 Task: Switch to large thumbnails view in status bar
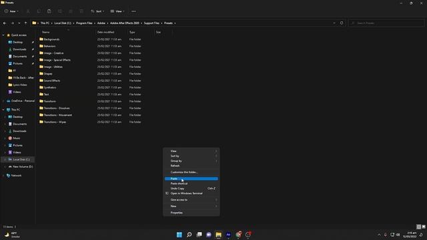424,227
